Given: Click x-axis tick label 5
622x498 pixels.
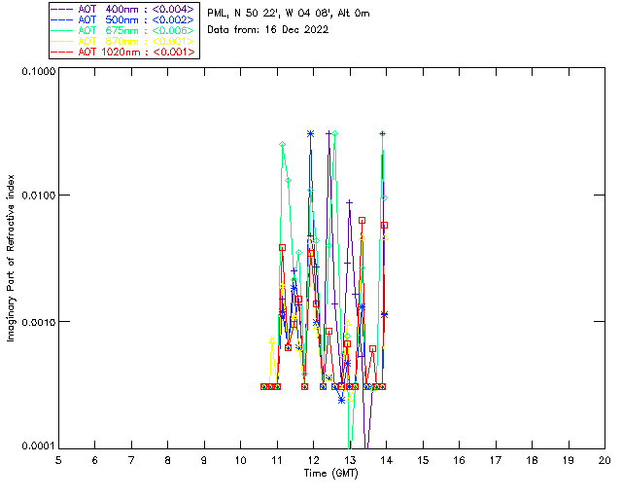Looking at the screenshot, I should point(58,460).
